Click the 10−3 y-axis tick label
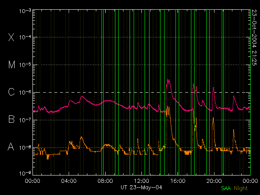Viewport: 260px width, 195px height. tap(25, 11)
